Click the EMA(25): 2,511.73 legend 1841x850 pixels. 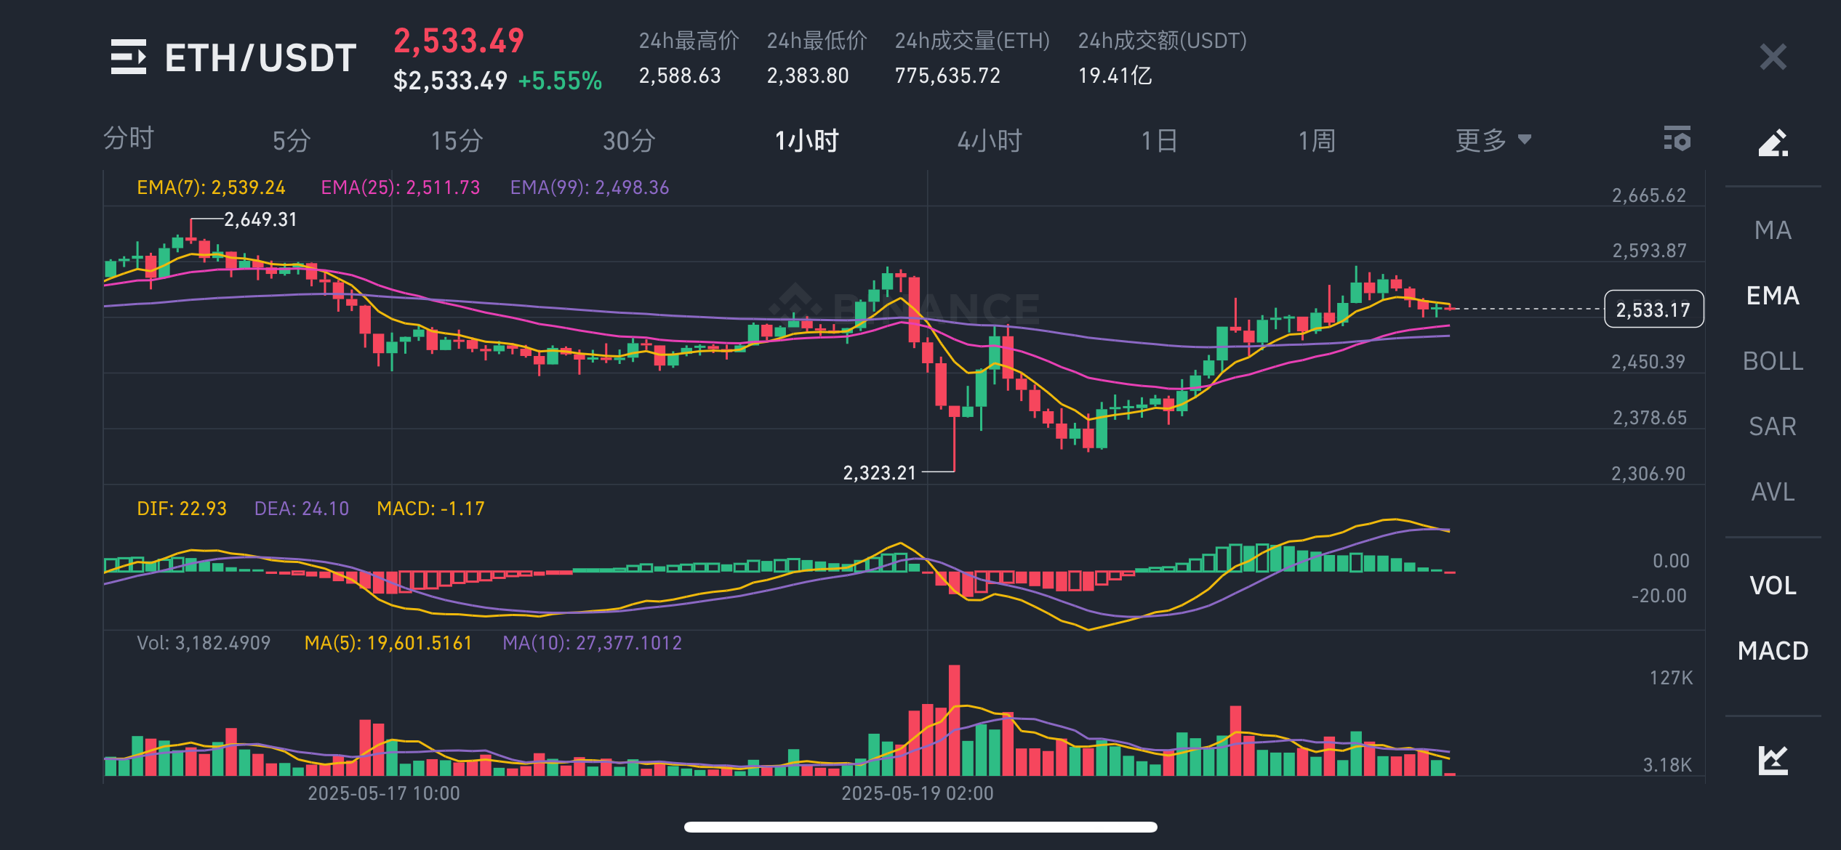[x=401, y=187]
